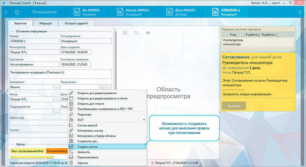The image size is (306, 167).
Task: Open the Дпр-000025 Договор document tab
Action: pyautogui.click(x=181, y=12)
